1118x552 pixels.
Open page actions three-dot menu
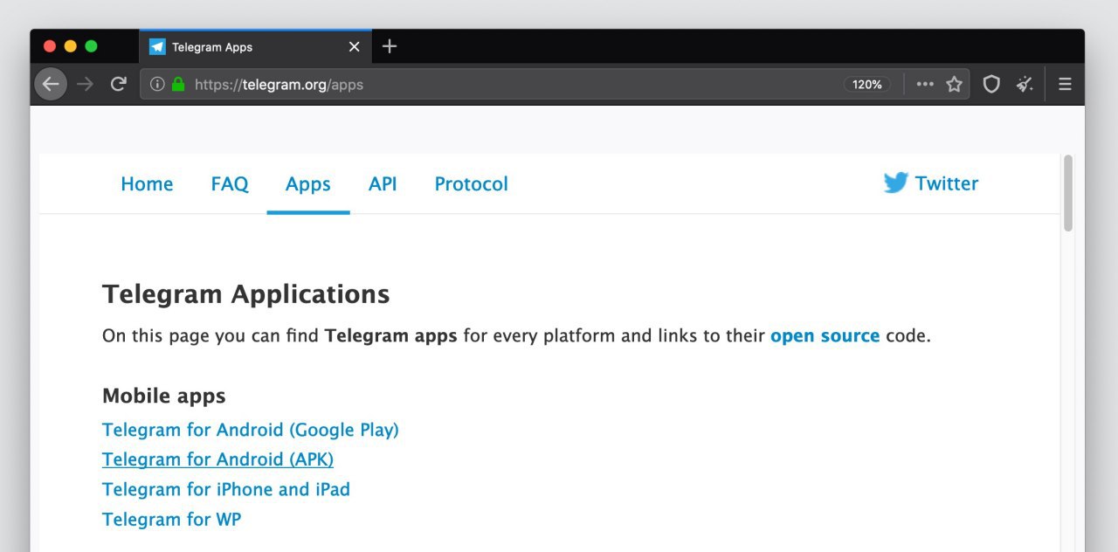(925, 85)
